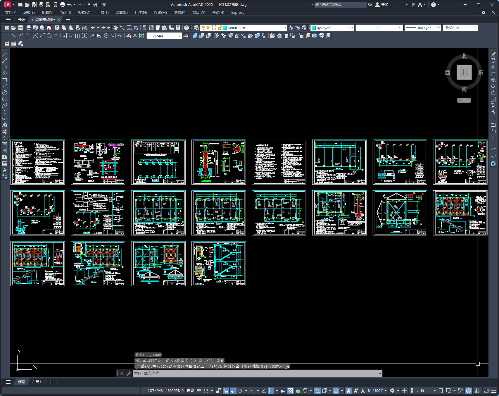Select the Line draw tool
499x396 pixels.
click(x=5, y=54)
